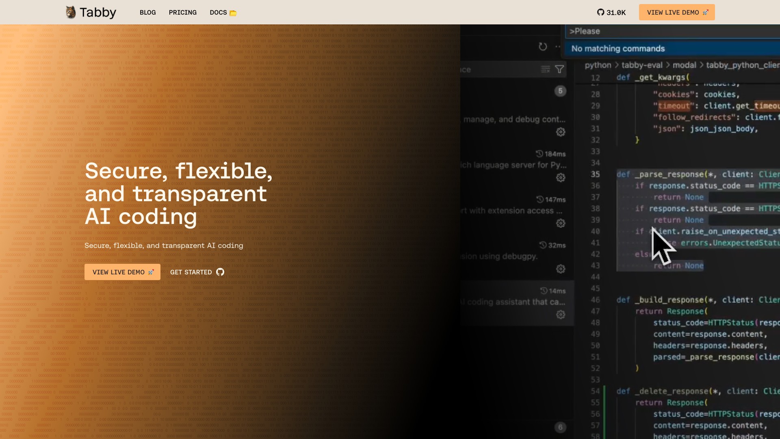Open the gear settings under the 184ms item
The height and width of the screenshot is (439, 780).
click(561, 178)
